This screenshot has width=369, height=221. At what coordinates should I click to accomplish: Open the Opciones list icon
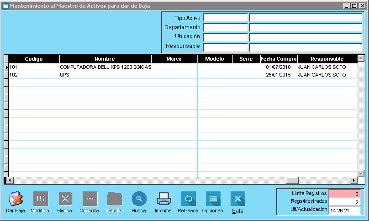tap(213, 199)
